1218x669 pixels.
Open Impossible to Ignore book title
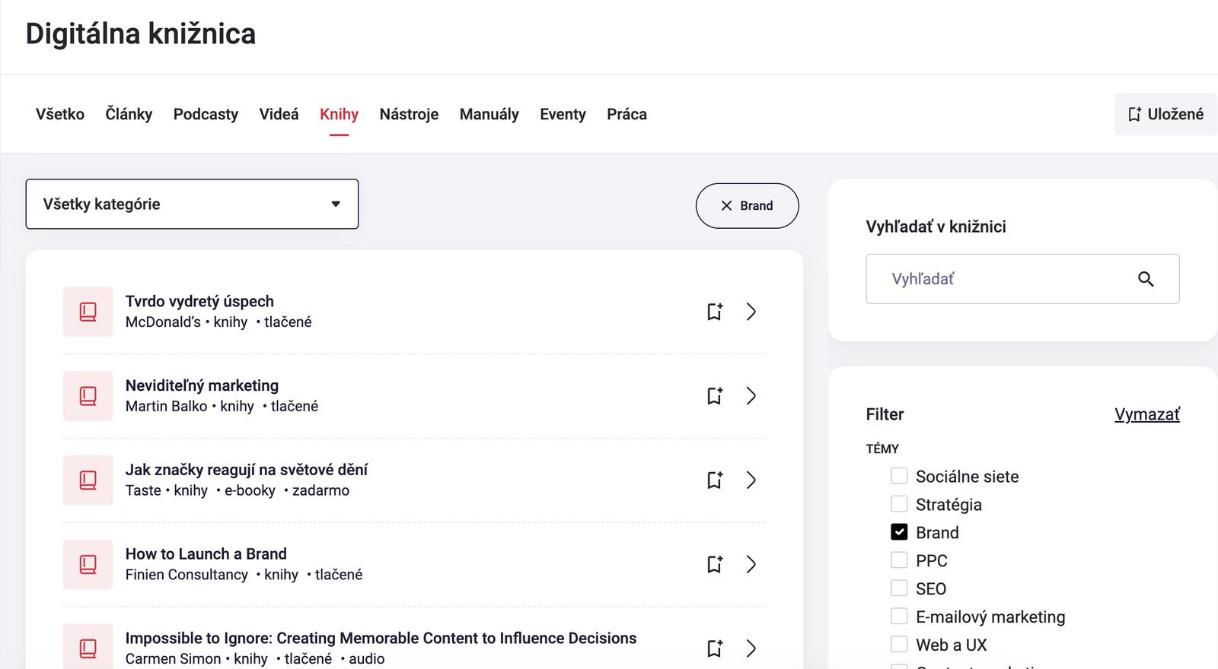[381, 639]
